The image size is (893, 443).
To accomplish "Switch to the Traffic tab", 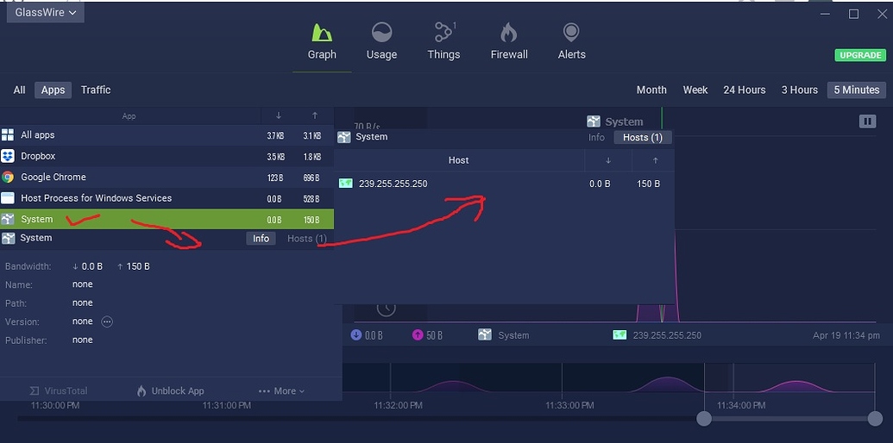I will (x=96, y=90).
